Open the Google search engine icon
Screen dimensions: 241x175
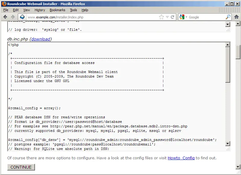point(182,17)
